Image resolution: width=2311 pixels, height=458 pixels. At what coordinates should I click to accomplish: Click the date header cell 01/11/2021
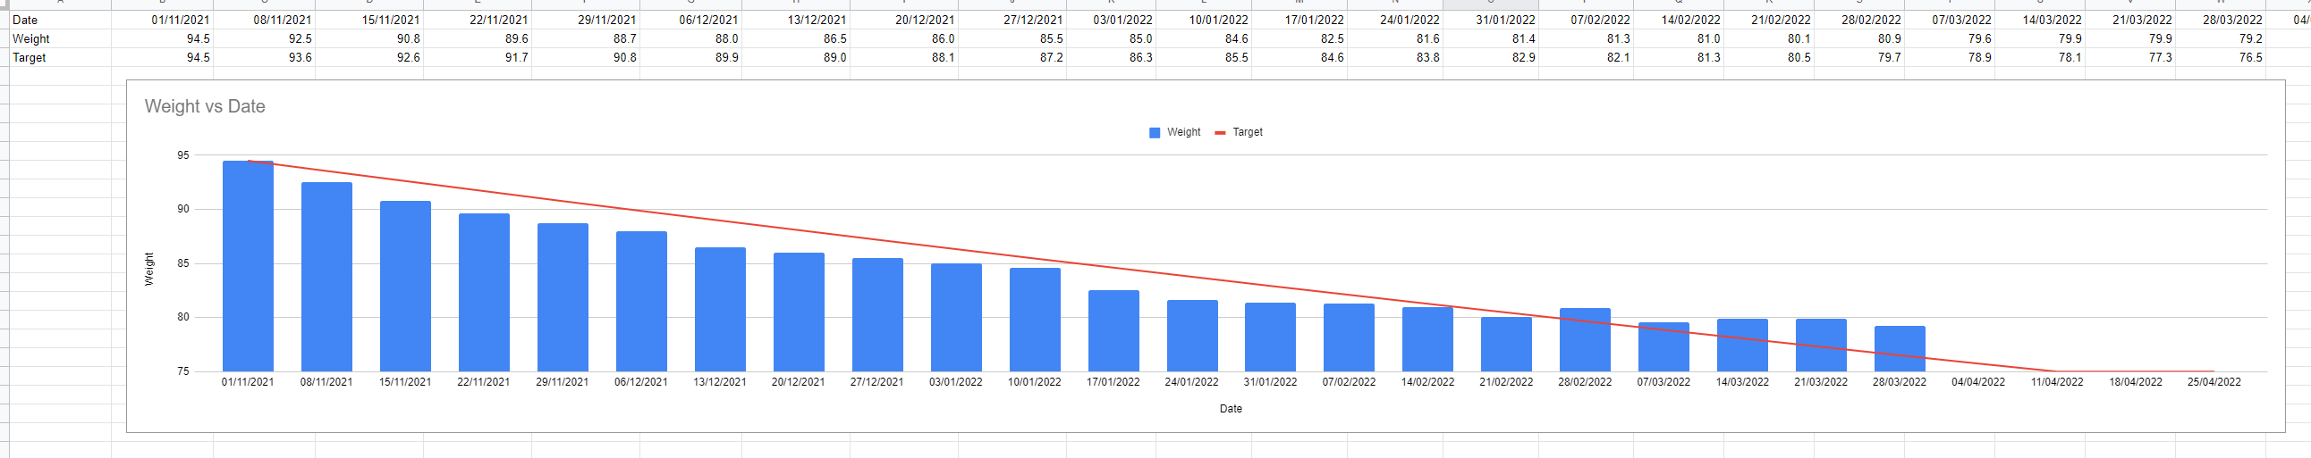click(181, 20)
